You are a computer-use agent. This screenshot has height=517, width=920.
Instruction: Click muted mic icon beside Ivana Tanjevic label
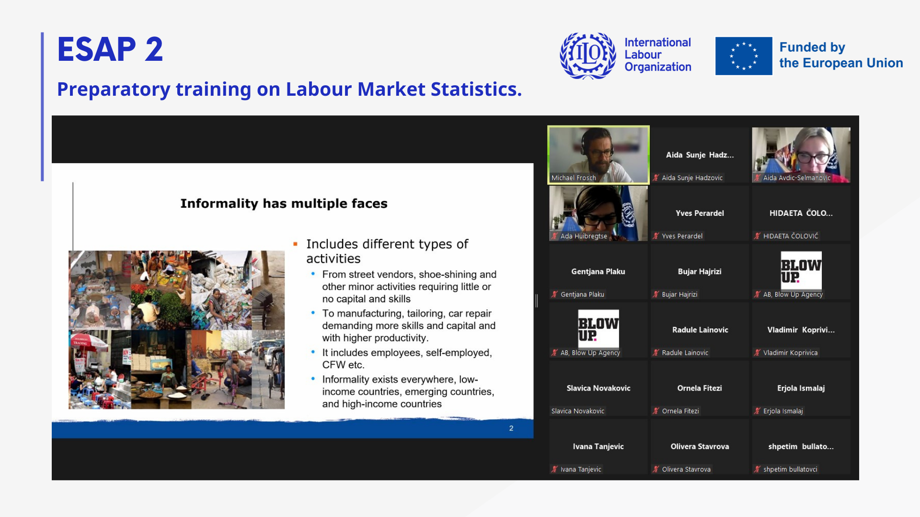(x=555, y=470)
